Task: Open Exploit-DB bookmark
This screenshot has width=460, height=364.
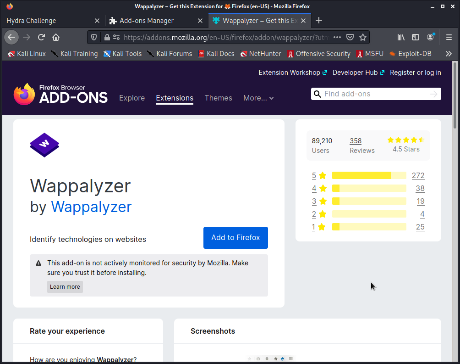Action: (x=410, y=54)
